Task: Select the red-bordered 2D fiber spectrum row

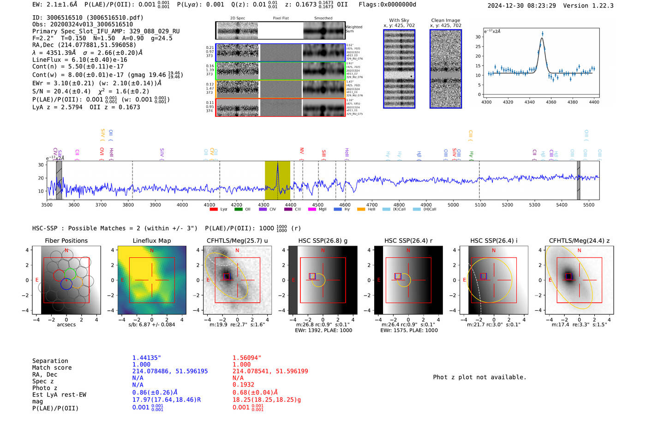Action: (x=281, y=107)
